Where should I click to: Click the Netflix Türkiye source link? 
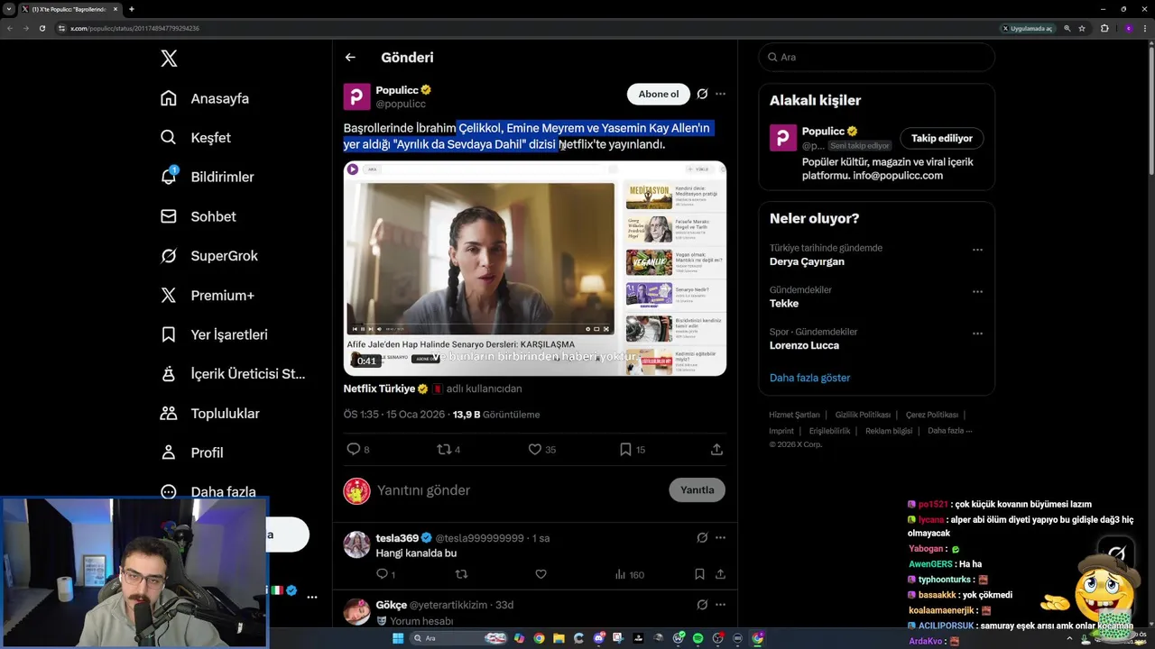(379, 388)
